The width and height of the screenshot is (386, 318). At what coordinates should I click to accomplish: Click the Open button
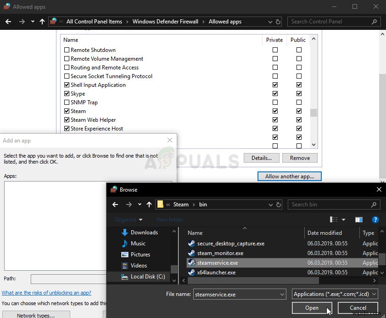tap(312, 308)
